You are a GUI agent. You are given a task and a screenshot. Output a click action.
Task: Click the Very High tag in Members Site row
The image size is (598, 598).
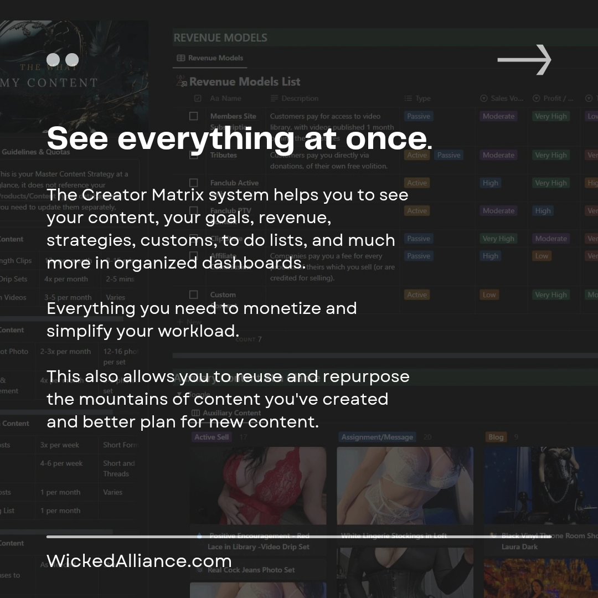tap(551, 116)
